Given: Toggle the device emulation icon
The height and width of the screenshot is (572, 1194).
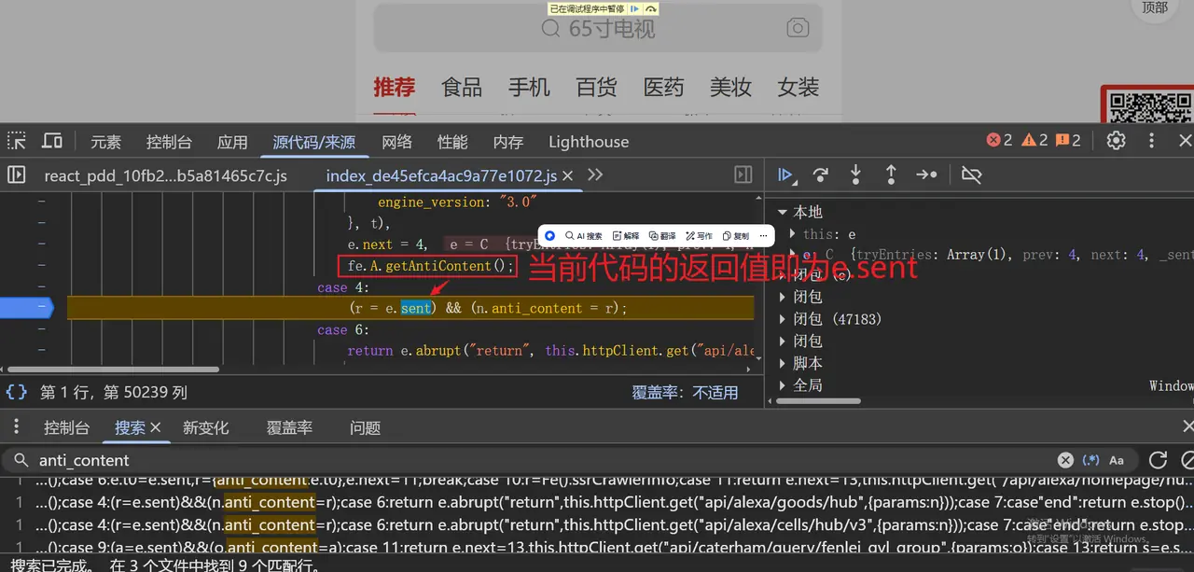Looking at the screenshot, I should [x=52, y=140].
